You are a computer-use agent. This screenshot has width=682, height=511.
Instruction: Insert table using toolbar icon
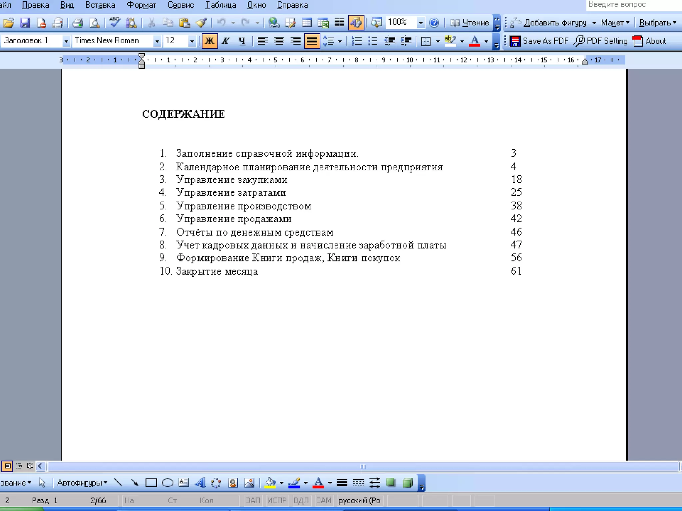[307, 23]
